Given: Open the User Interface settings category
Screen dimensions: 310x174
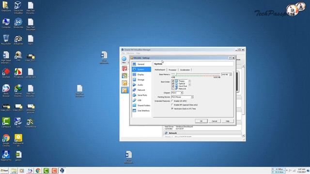Looking at the screenshot, I should coord(141,111).
